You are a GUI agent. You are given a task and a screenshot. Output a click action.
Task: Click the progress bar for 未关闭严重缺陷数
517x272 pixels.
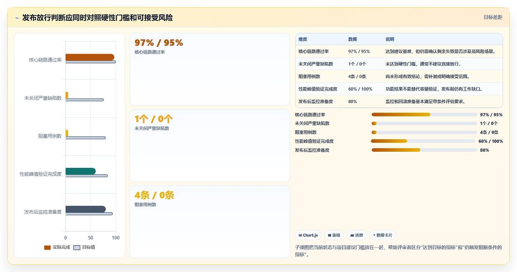[x=424, y=123]
